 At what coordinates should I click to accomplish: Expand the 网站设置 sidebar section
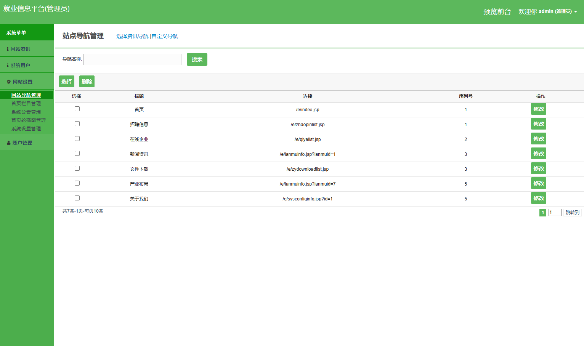click(x=23, y=82)
